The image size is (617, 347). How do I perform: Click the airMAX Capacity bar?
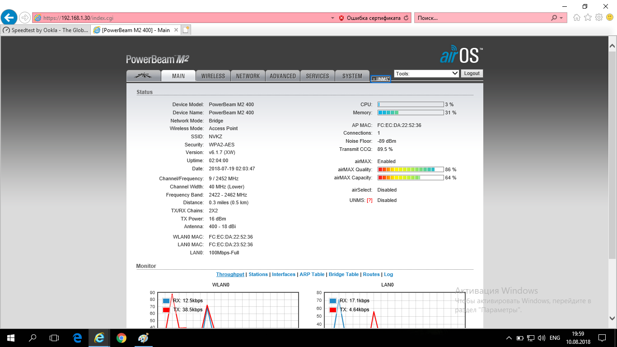pyautogui.click(x=411, y=178)
